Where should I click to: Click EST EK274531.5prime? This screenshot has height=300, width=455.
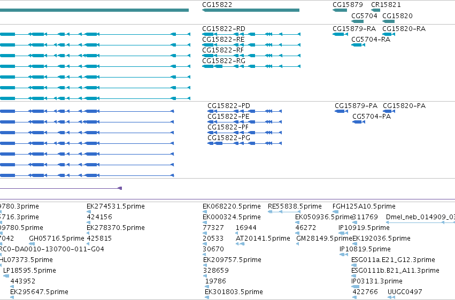coord(116,206)
